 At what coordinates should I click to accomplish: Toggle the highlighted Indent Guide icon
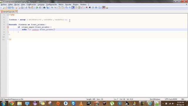click(x=73, y=8)
